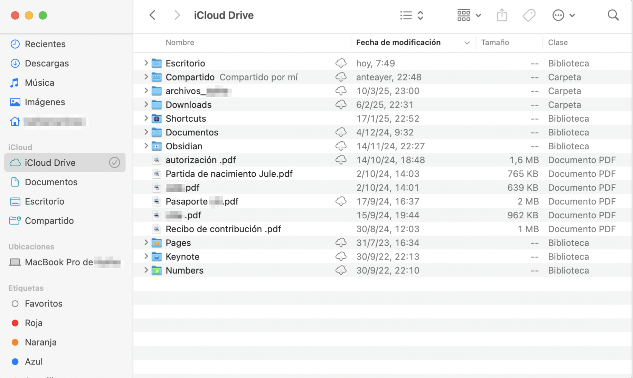The image size is (633, 378).
Task: Download the Obsidian folder via cloud icon
Action: pos(341,146)
